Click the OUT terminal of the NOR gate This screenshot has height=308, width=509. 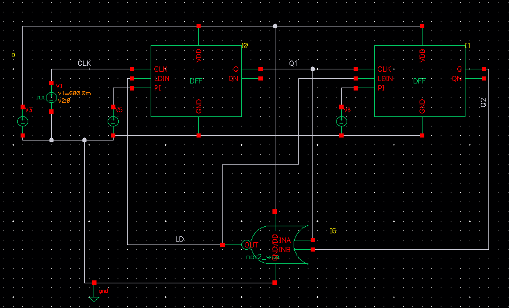(x=222, y=245)
